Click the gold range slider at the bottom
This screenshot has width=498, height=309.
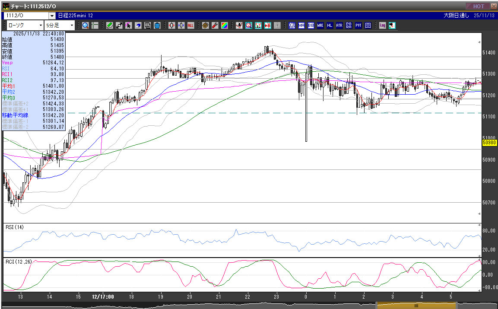click(x=416, y=306)
